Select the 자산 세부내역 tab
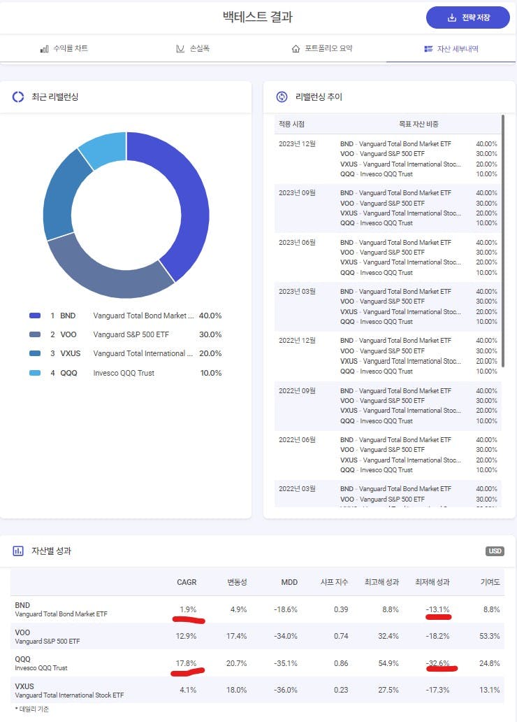The image size is (517, 722). [451, 48]
